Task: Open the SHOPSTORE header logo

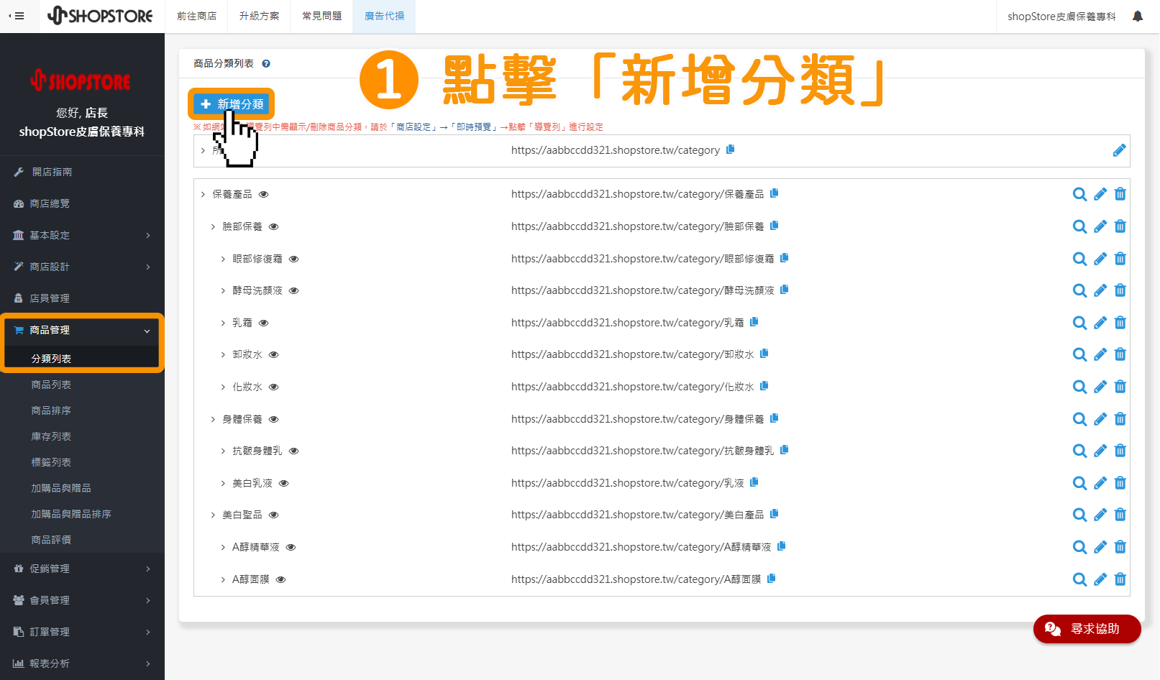Action: tap(100, 16)
